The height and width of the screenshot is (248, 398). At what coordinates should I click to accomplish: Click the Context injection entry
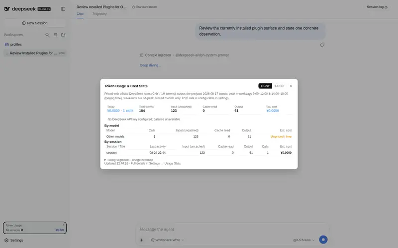click(x=184, y=55)
